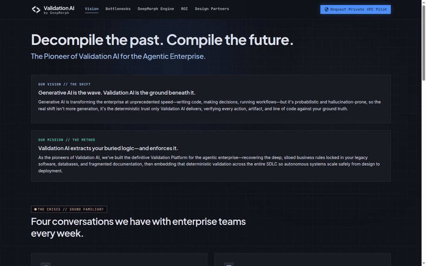Click the Validation AI angle-bracket logo icon
This screenshot has height=266, width=426.
(x=36, y=10)
